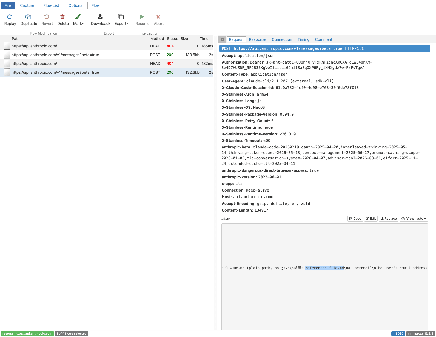Click the Content-Type header name
Image resolution: width=436 pixels, height=337 pixels.
click(x=235, y=74)
